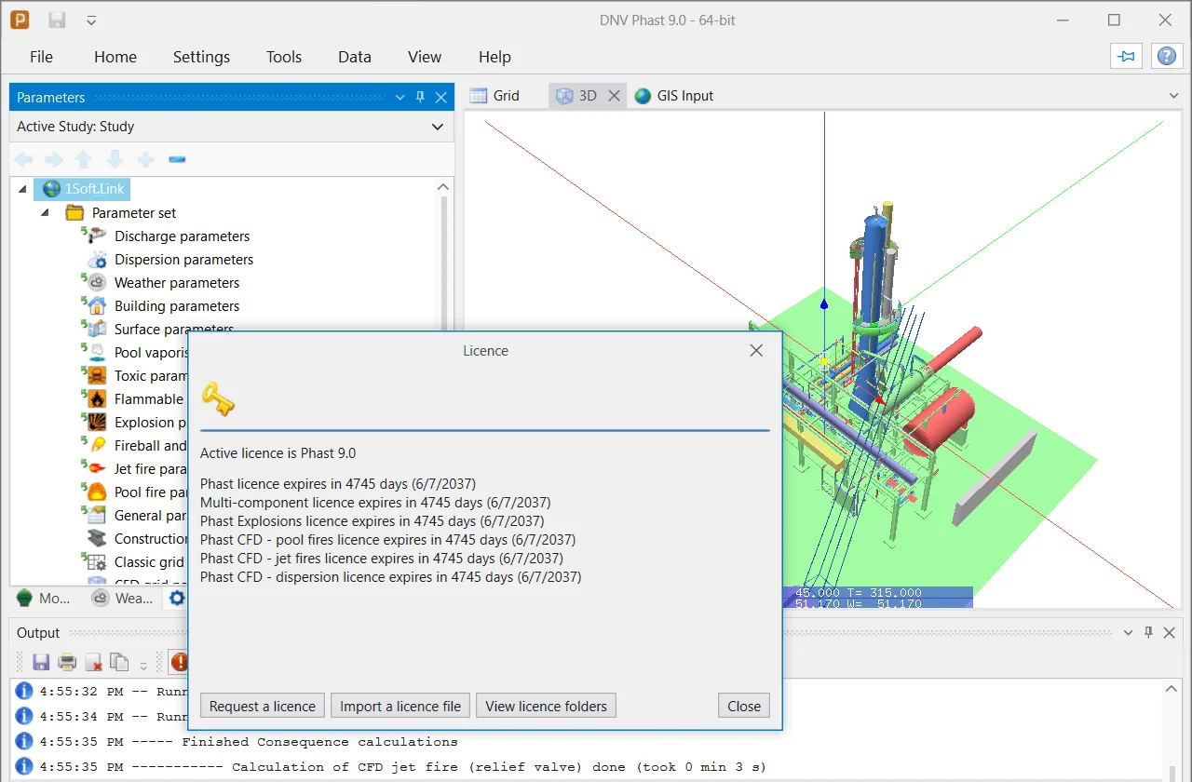The height and width of the screenshot is (782, 1192).
Task: Click the Save icon in Output toolbar
Action: [41, 662]
